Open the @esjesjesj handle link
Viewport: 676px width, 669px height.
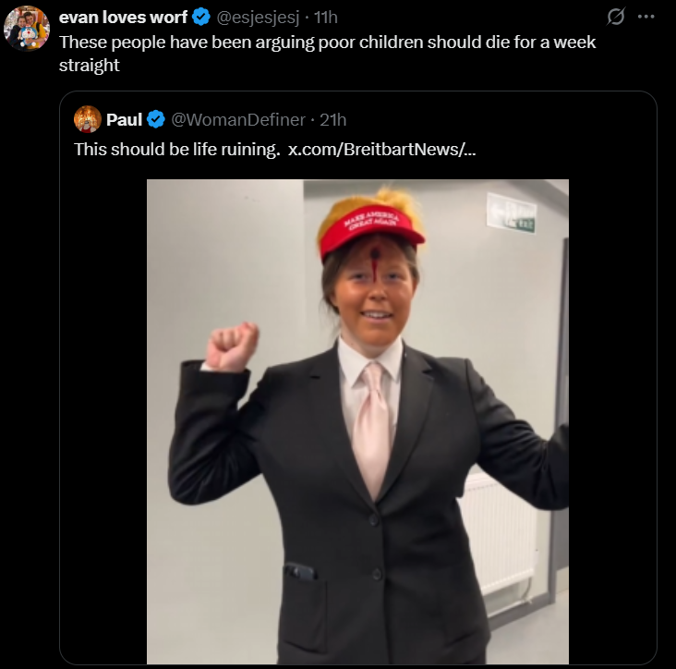258,18
